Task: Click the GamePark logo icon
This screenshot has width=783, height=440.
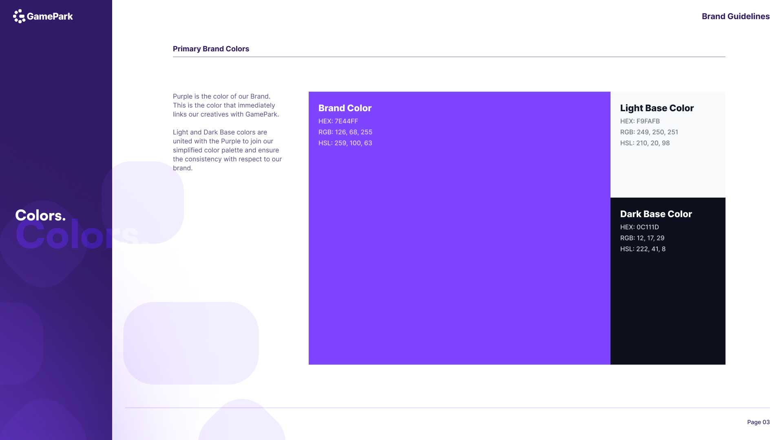Action: click(19, 16)
